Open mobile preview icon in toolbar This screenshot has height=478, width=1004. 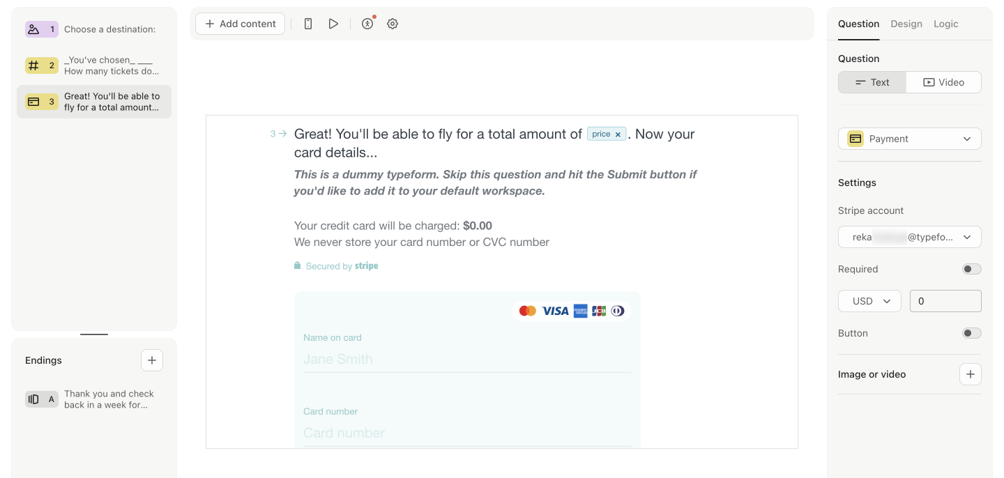[308, 24]
